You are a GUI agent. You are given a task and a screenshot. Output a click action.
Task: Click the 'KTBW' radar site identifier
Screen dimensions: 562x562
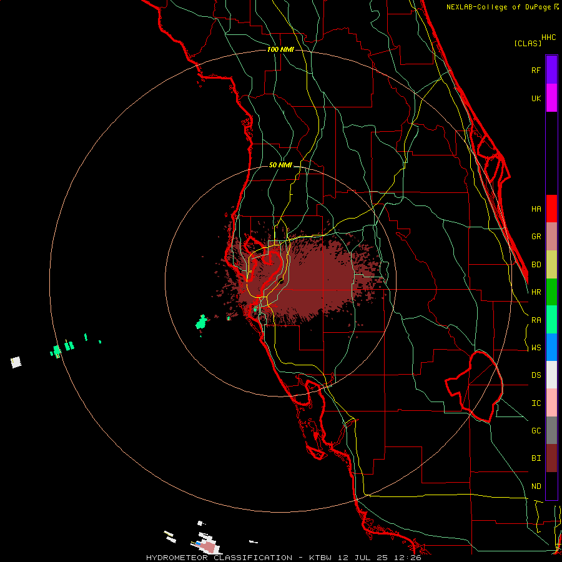pos(320,558)
